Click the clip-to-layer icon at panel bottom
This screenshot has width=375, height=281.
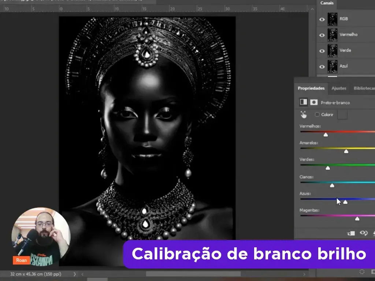pyautogui.click(x=351, y=233)
